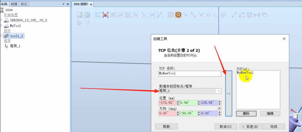302x132 pixels.
Task: Click the TCP 名称 field containing MyNewTool
Action: click(x=190, y=74)
